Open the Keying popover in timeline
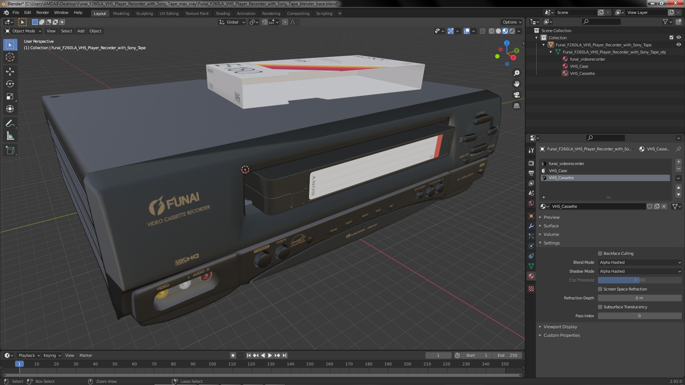 52,355
